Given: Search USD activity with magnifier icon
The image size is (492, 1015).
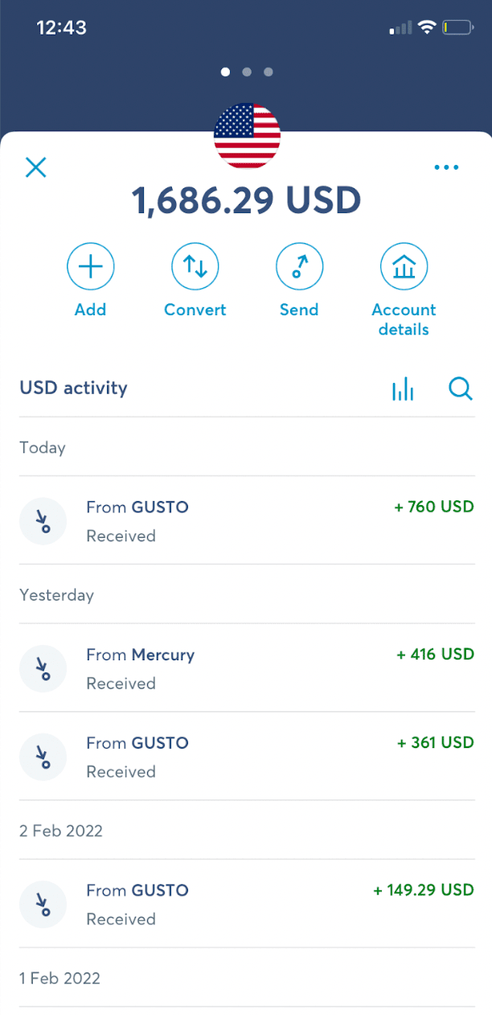Looking at the screenshot, I should (x=460, y=389).
